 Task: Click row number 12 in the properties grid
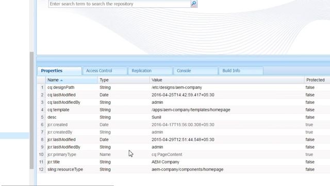[41, 169]
